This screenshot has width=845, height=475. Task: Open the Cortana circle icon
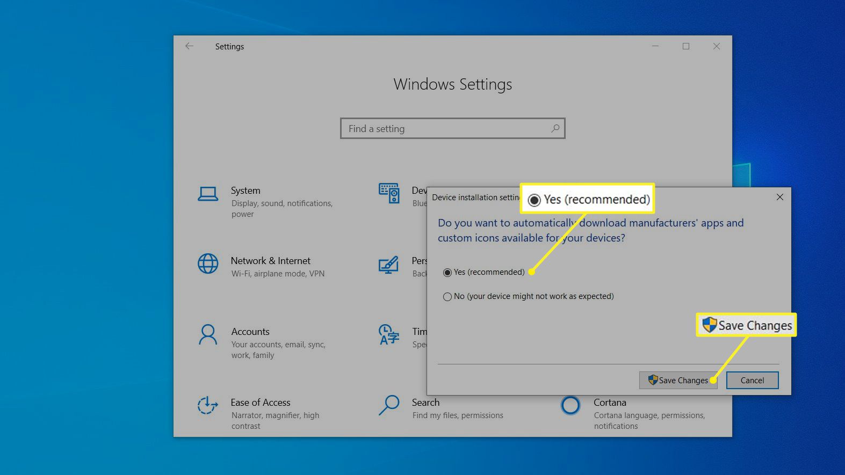click(570, 405)
